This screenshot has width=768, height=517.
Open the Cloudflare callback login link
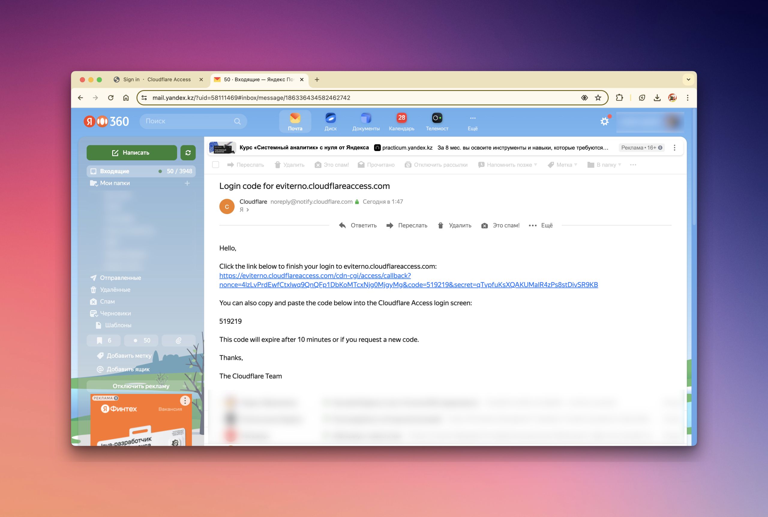click(x=409, y=280)
